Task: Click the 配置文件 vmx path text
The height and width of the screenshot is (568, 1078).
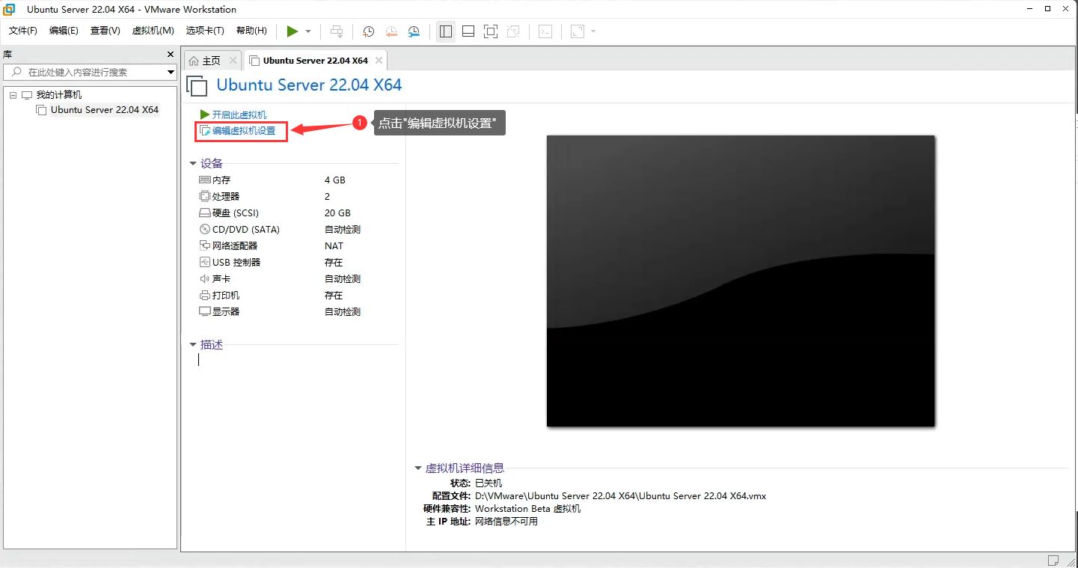Action: pos(621,496)
